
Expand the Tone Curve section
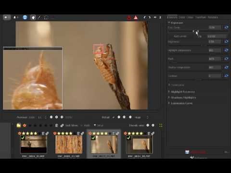point(176,85)
